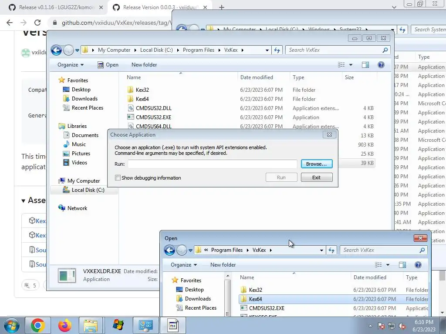Open view options dropdown arrow in Explorer
Viewport: 446px width, 334px height.
tap(351, 65)
